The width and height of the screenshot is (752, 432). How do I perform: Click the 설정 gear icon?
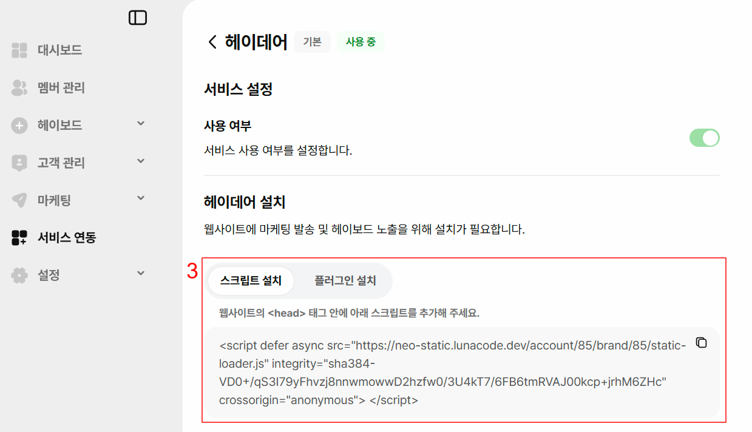coord(19,275)
